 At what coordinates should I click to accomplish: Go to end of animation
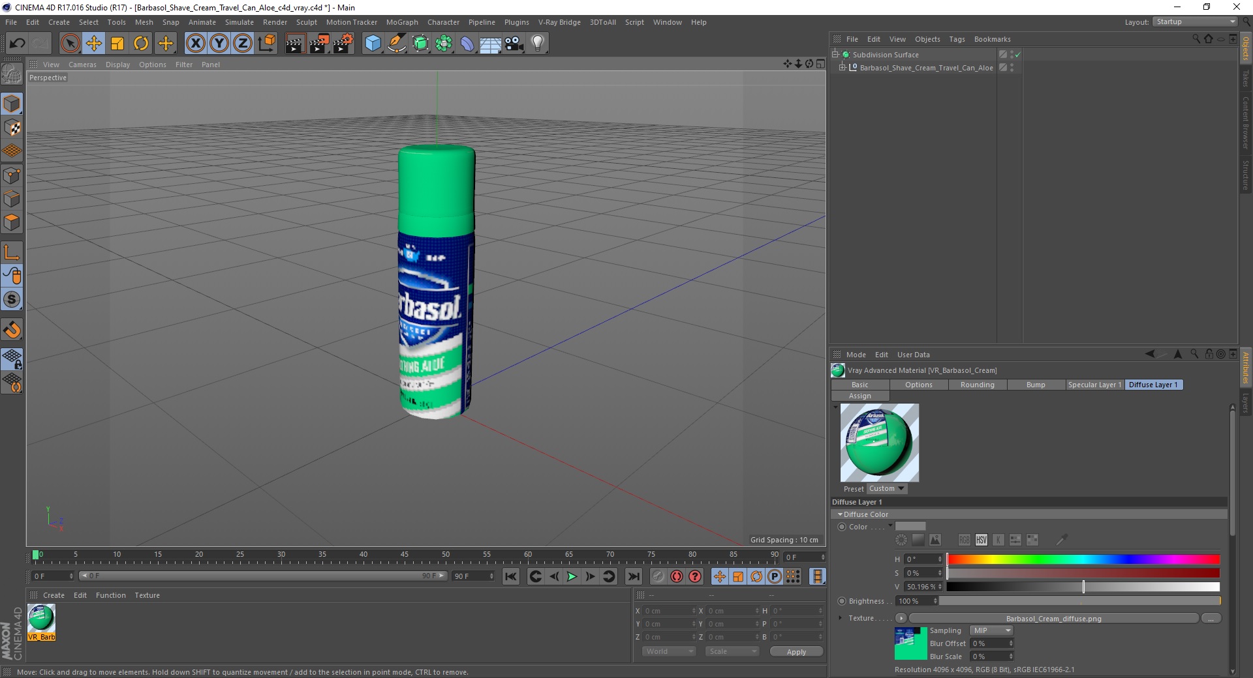(x=633, y=576)
